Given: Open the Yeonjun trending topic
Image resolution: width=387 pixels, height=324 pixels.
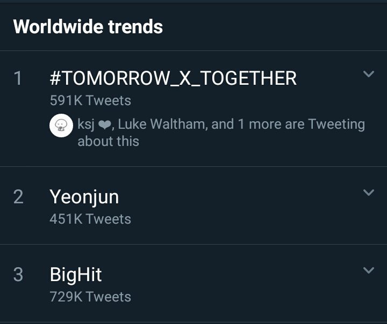Looking at the screenshot, I should [84, 197].
